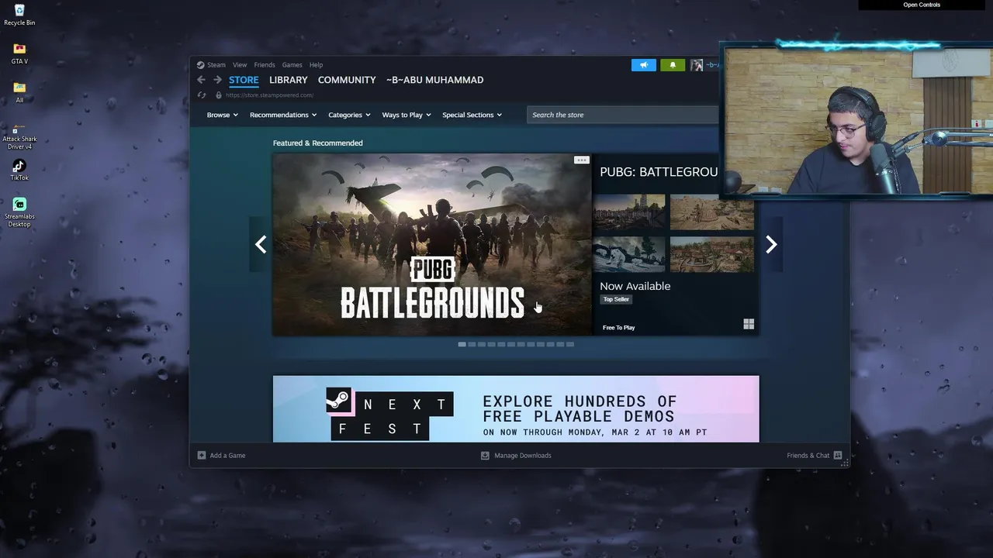
Task: Reload the store page with refresh icon
Action: click(x=202, y=95)
